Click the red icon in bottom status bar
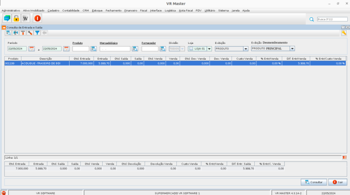The image size is (350, 195). (x=4, y=193)
